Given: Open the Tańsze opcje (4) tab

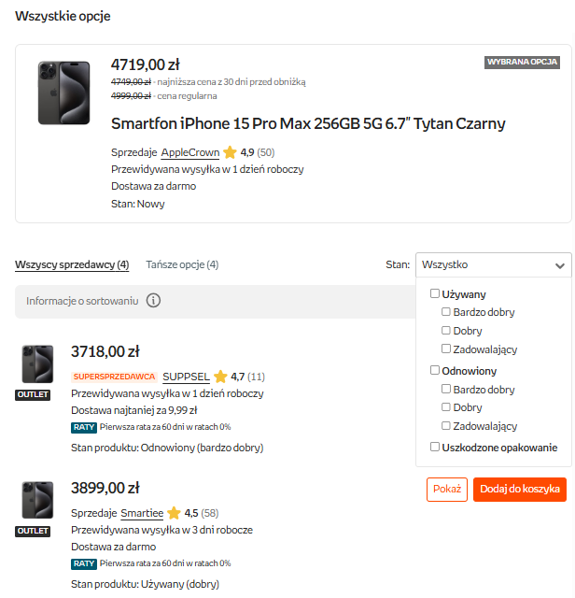Looking at the screenshot, I should (x=182, y=265).
